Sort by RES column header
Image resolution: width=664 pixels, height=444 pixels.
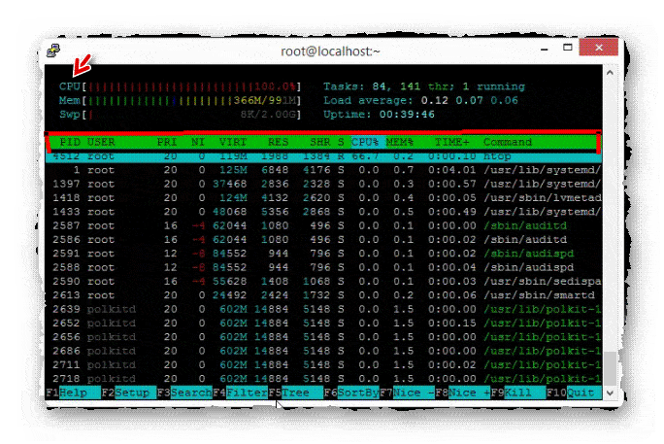pyautogui.click(x=279, y=142)
